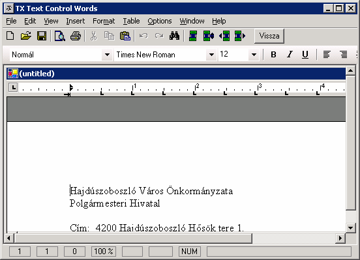Paste from clipboard using the paste icon
360x260 pixels.
(125, 36)
